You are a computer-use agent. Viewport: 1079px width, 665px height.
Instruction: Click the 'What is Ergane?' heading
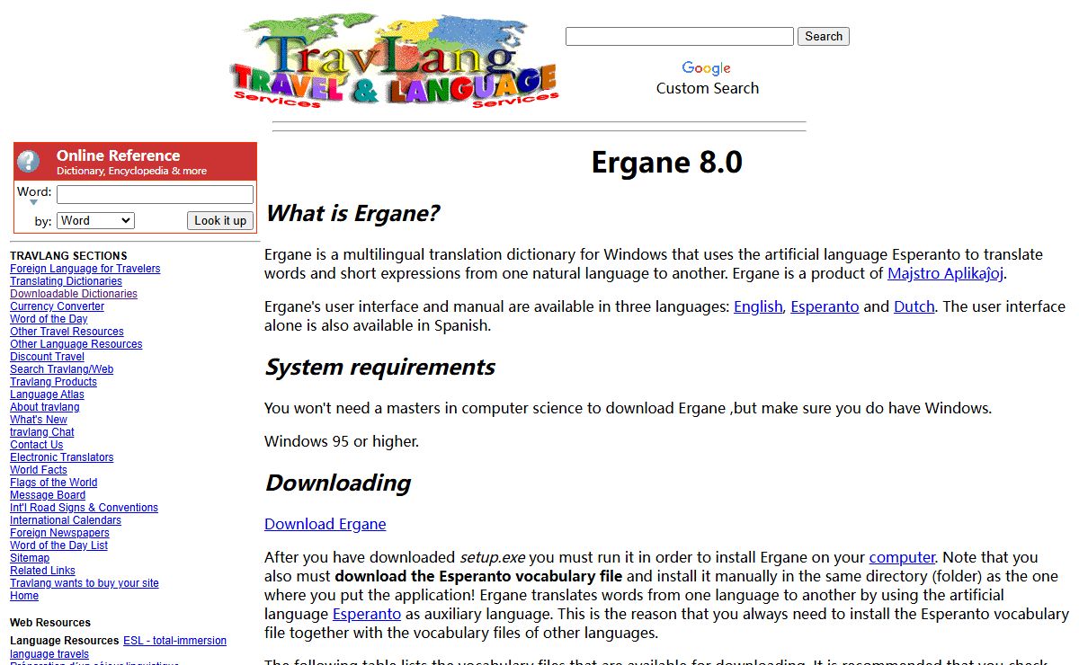click(352, 214)
